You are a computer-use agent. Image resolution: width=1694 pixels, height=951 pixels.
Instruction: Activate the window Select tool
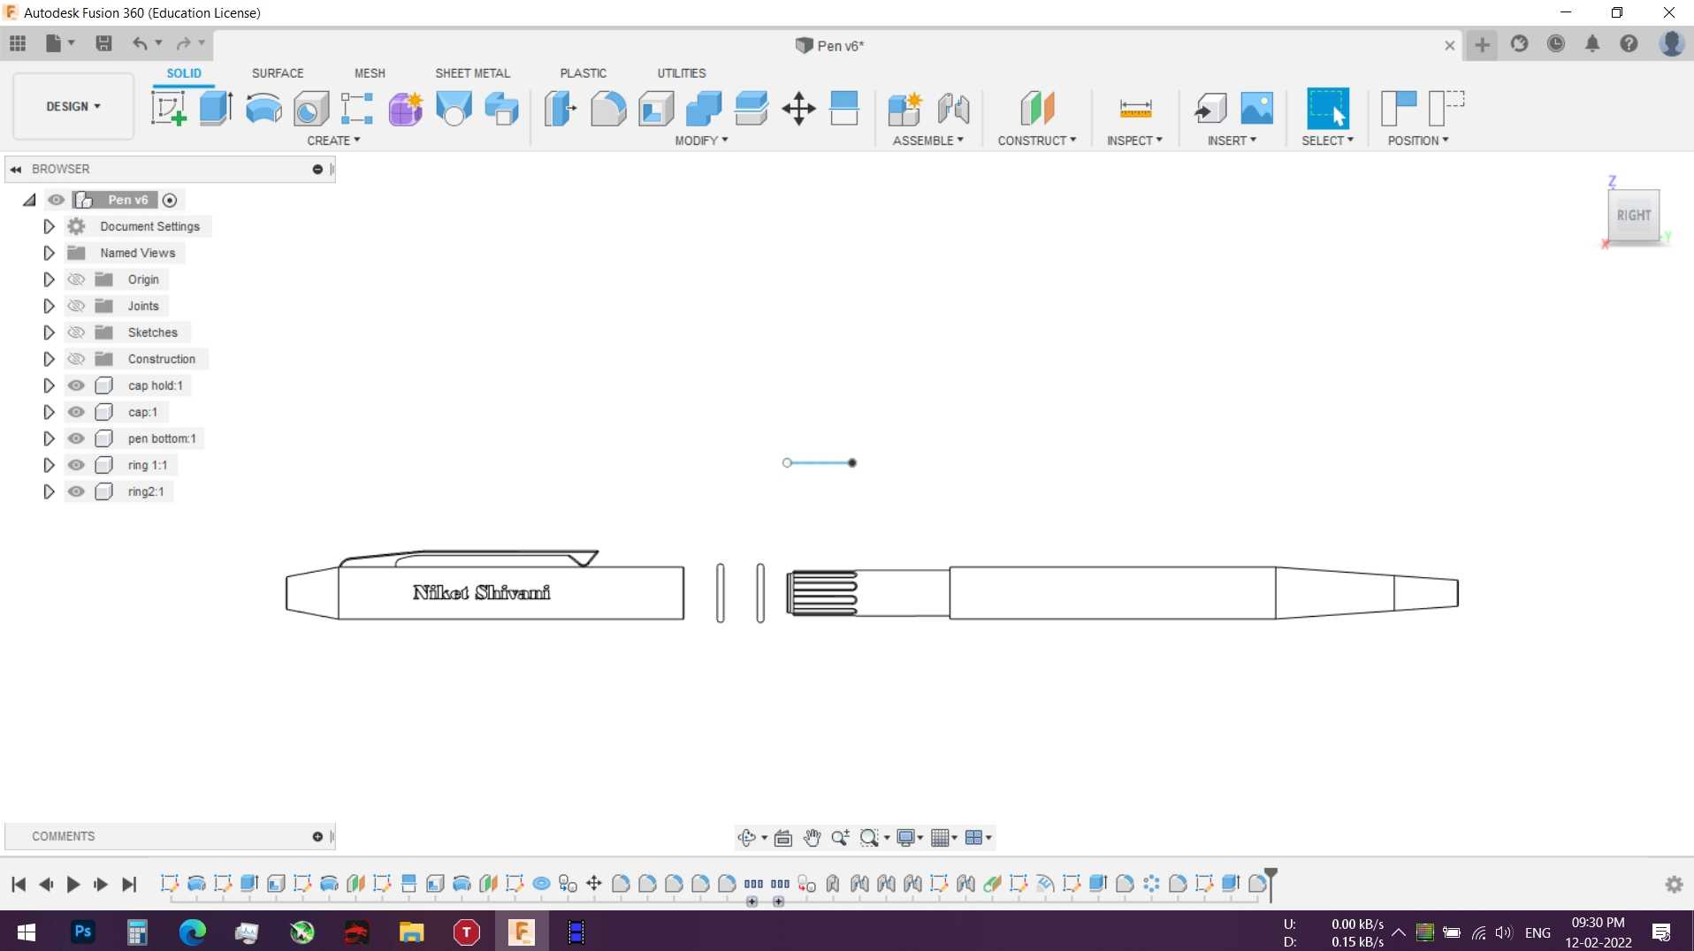pos(1328,109)
